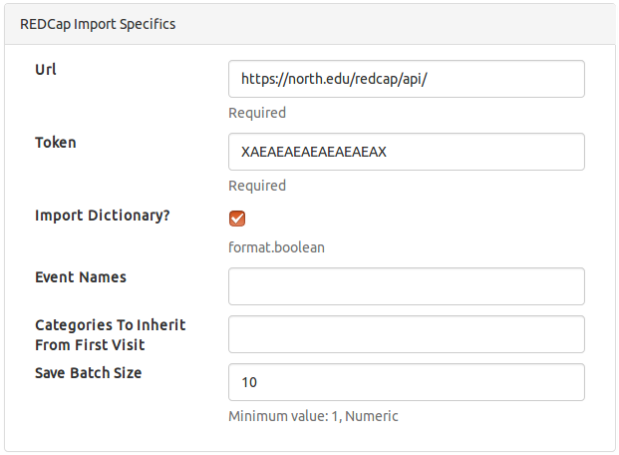
Task: Click the Required hint below Url field
Action: [x=257, y=113]
